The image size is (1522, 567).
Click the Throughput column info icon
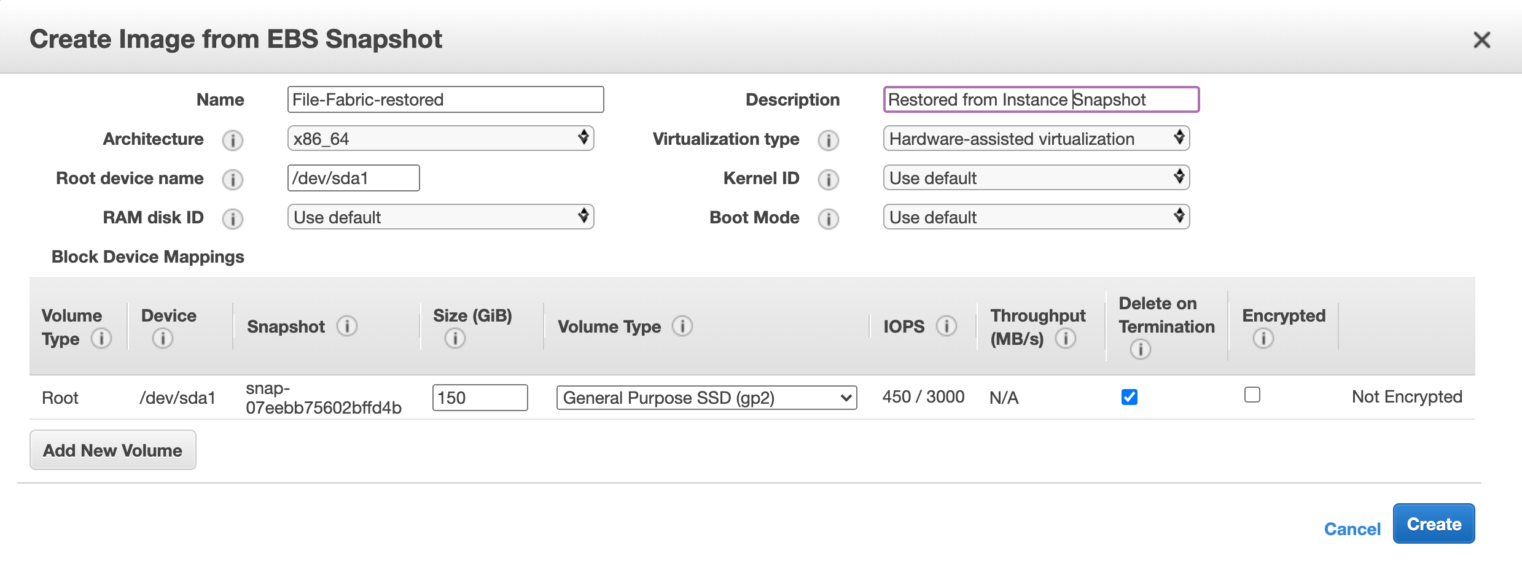coord(1066,338)
